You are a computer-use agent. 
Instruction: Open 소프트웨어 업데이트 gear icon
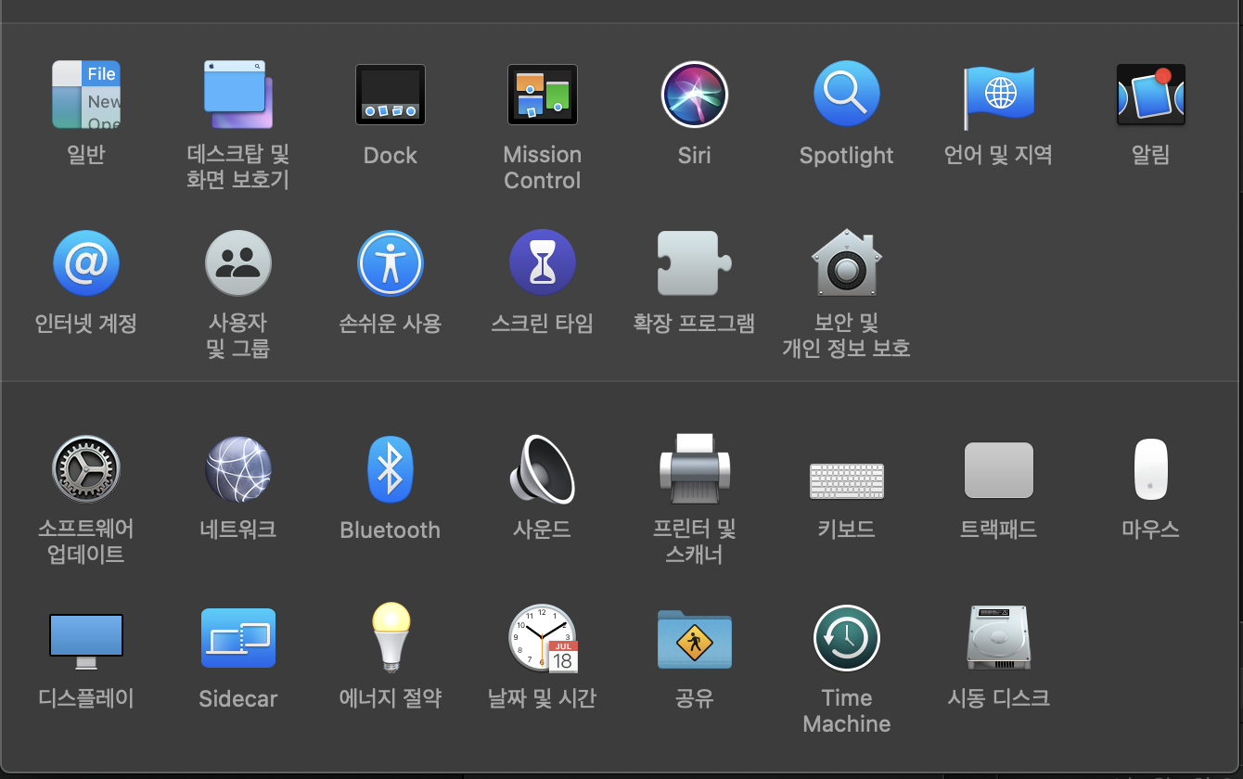(86, 469)
